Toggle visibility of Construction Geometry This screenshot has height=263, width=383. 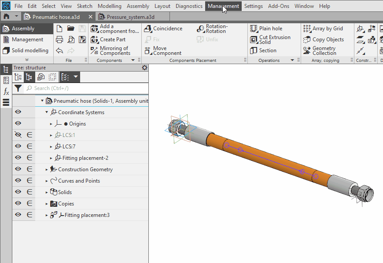pos(18,169)
